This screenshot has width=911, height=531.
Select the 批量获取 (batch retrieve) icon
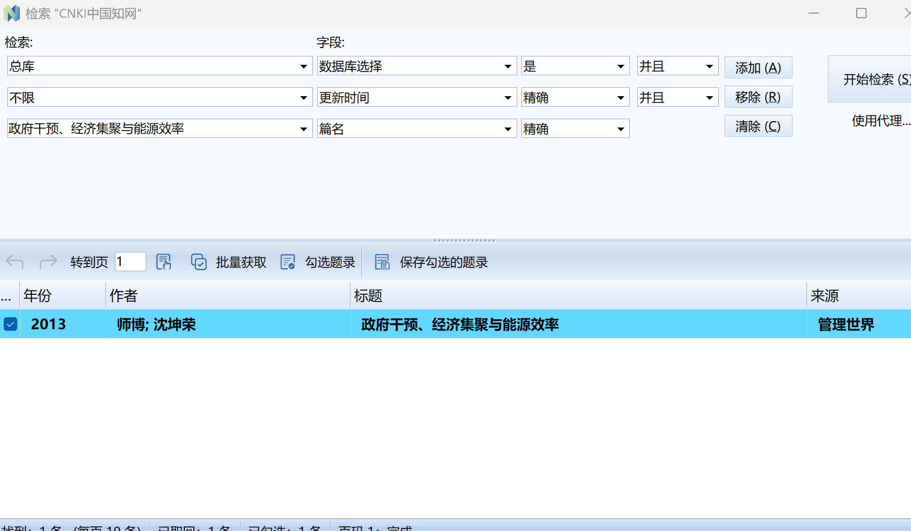click(x=199, y=262)
